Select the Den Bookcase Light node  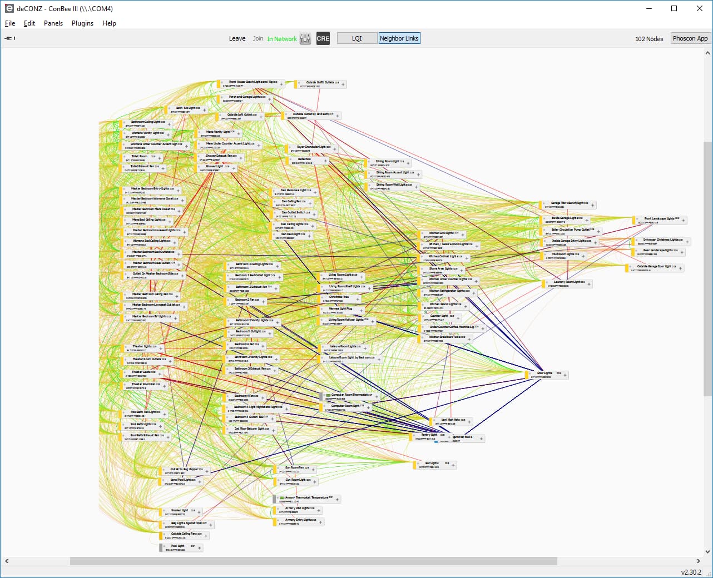click(x=294, y=192)
